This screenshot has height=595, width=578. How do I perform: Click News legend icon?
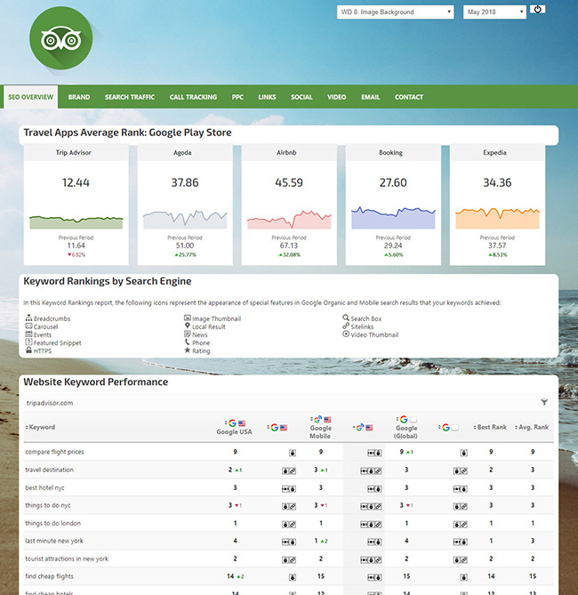pos(187,334)
